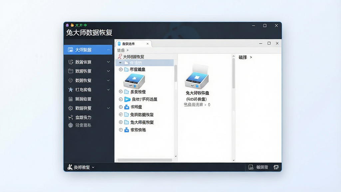The width and height of the screenshot is (341, 192).
Task: Click the drive icon in the highlighted sidebar item
Action: pyautogui.click(x=70, y=50)
